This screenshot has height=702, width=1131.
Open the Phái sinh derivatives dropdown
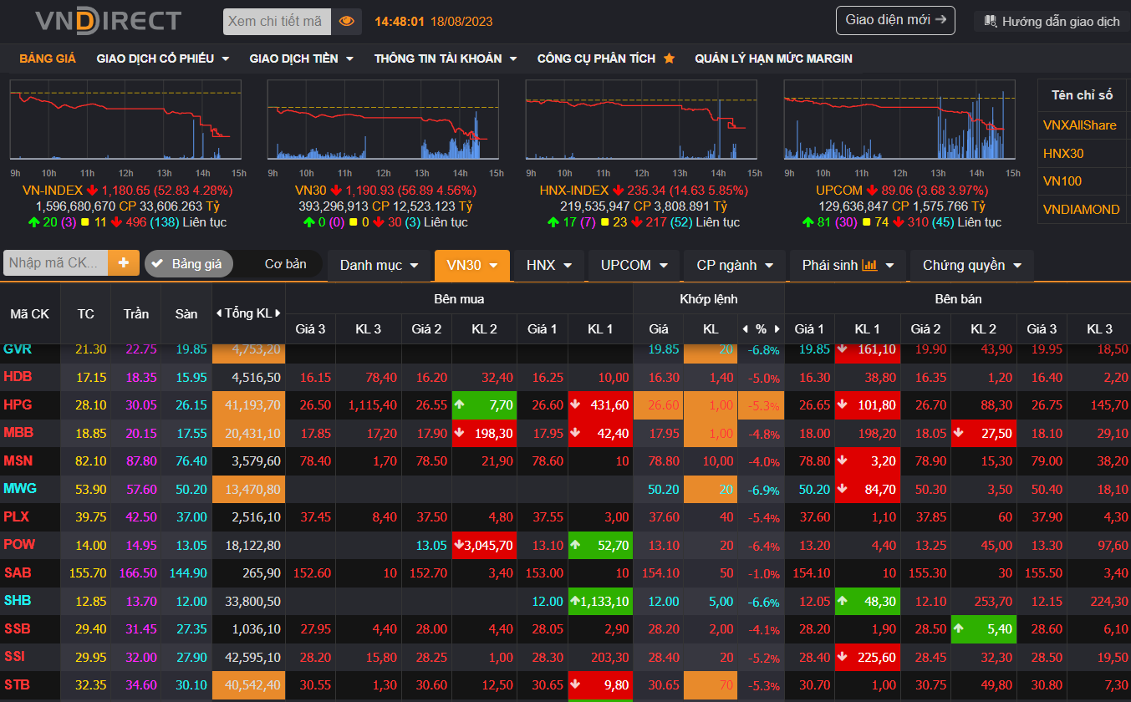[848, 265]
